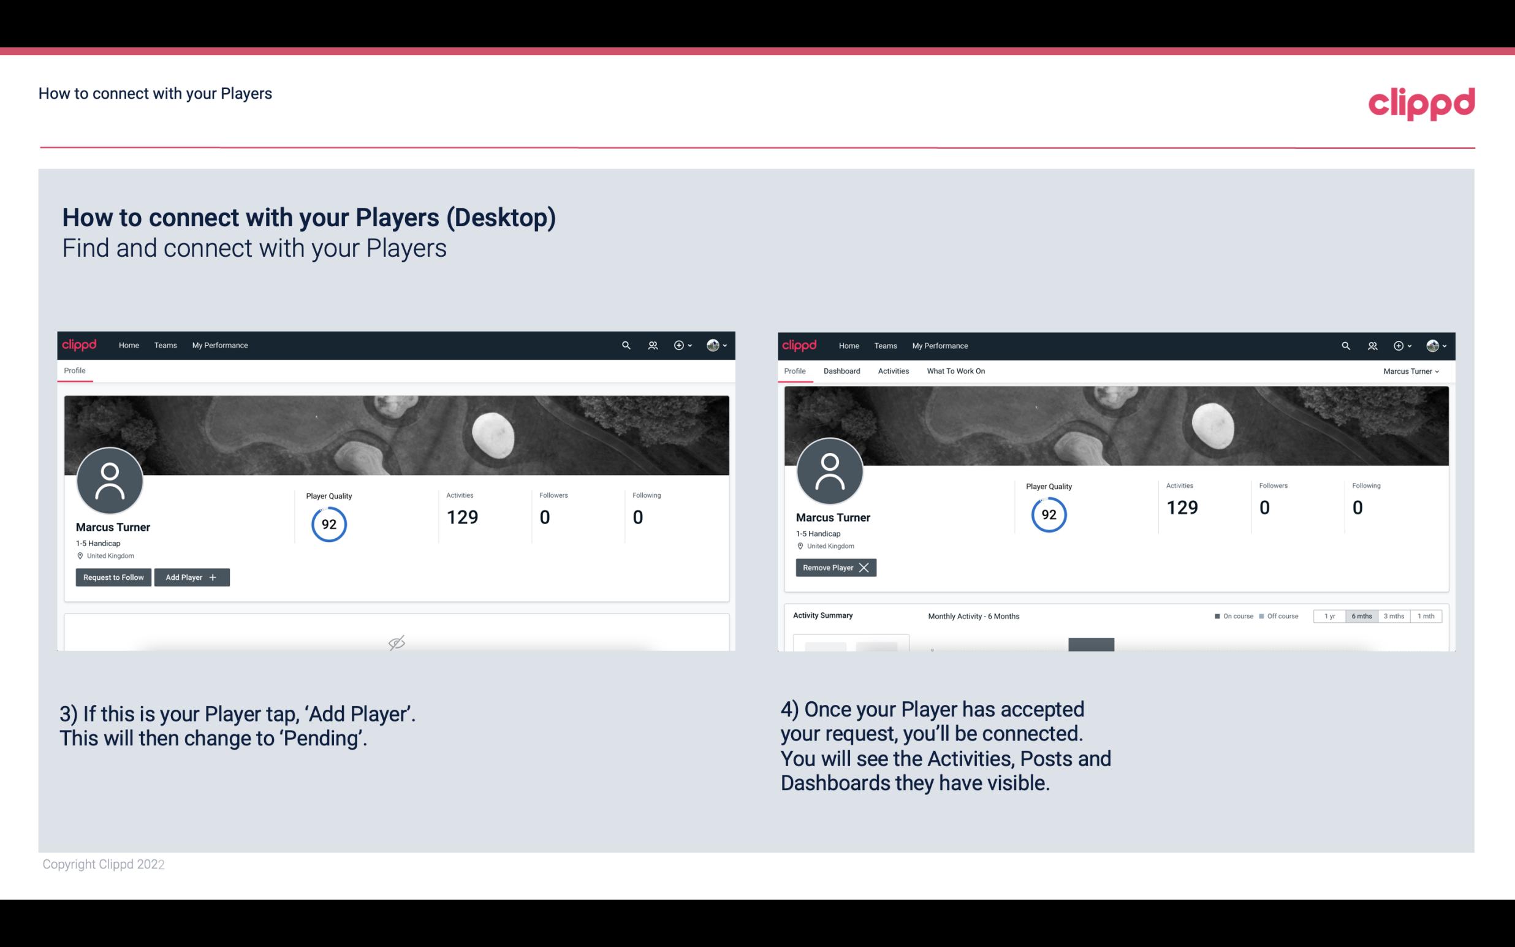Select the 'Dashboard' tab in right panel

(x=842, y=371)
